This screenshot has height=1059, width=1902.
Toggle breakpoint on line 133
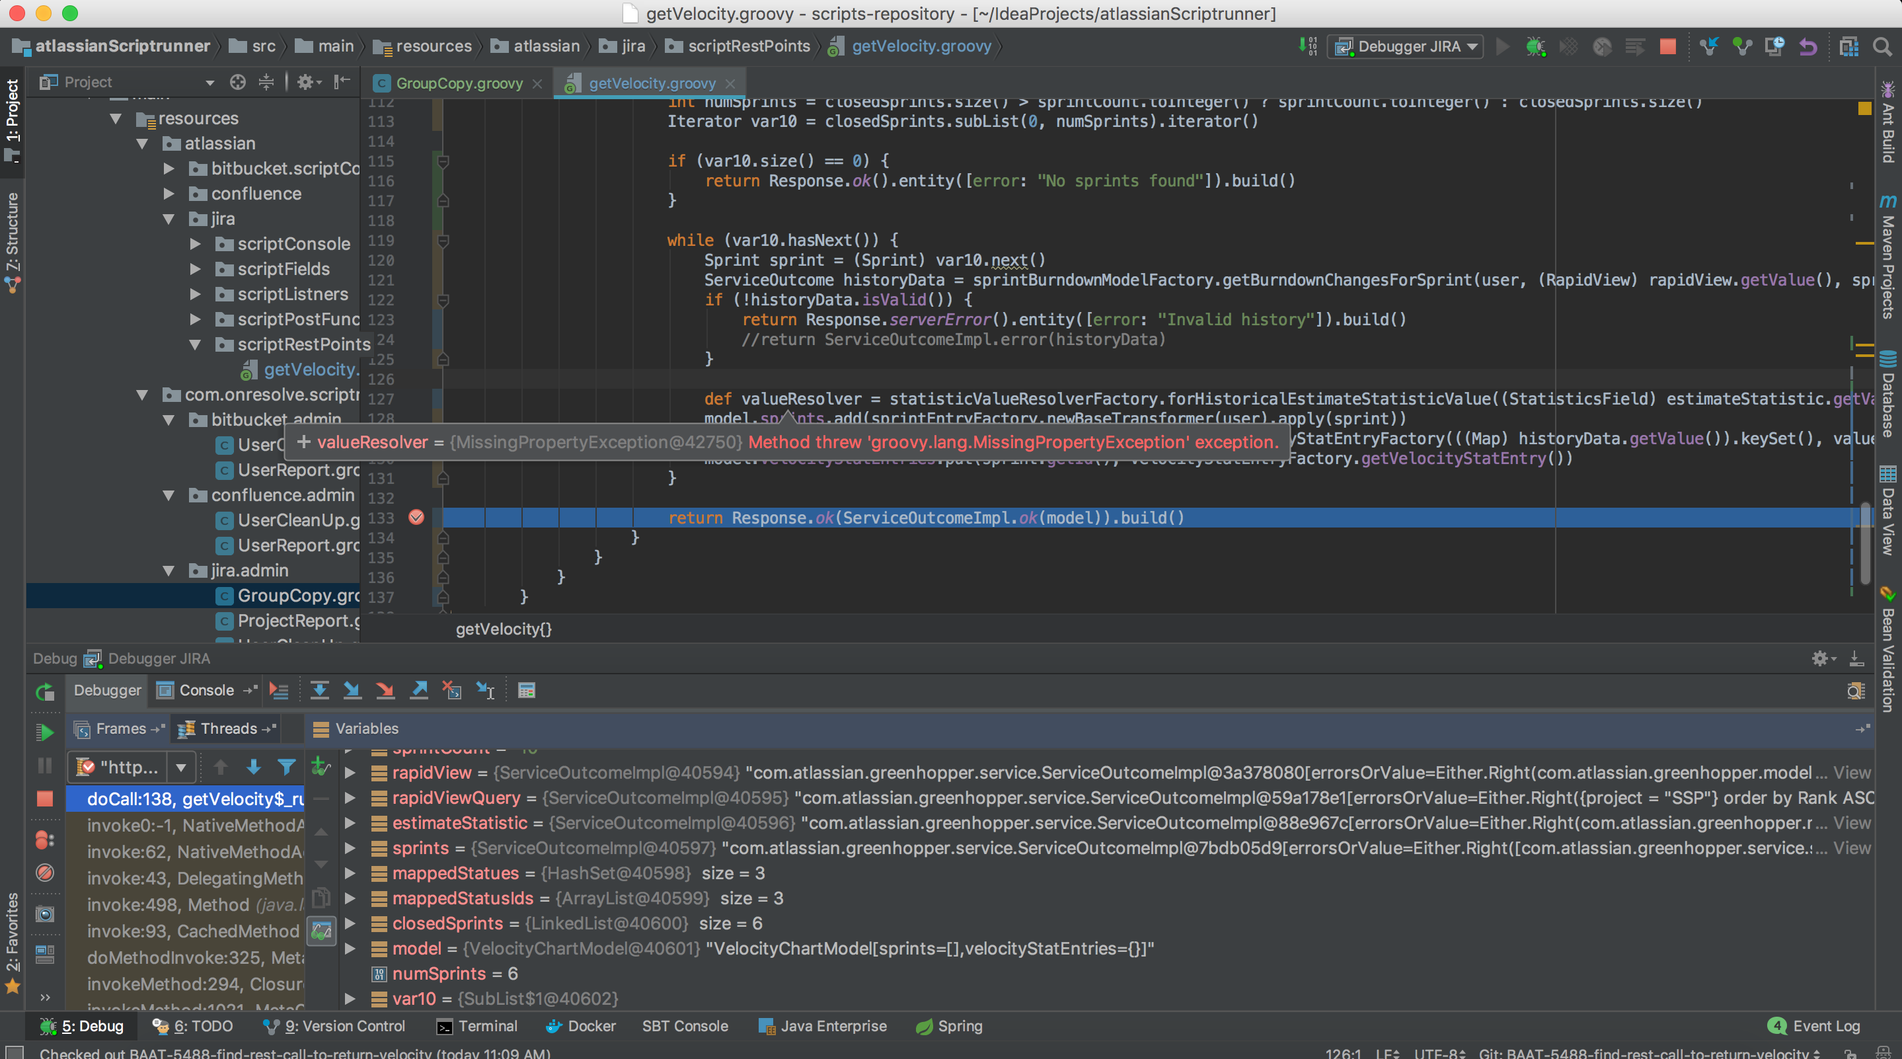tap(416, 517)
